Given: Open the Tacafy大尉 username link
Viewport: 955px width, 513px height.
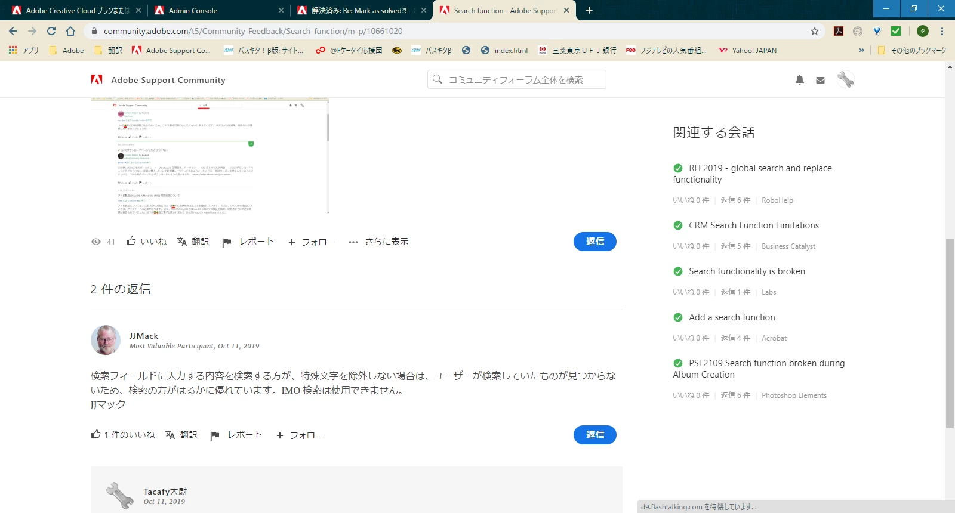Looking at the screenshot, I should 165,492.
